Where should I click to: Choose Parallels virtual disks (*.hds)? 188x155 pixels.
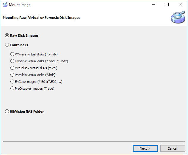[x=33, y=75]
